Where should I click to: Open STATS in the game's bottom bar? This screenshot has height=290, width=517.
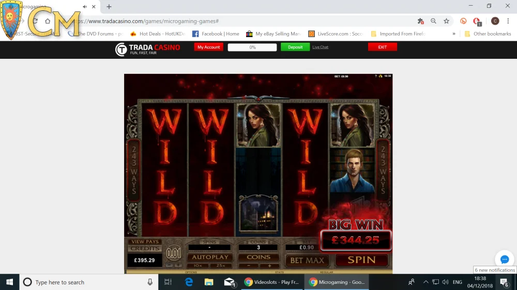click(x=279, y=272)
